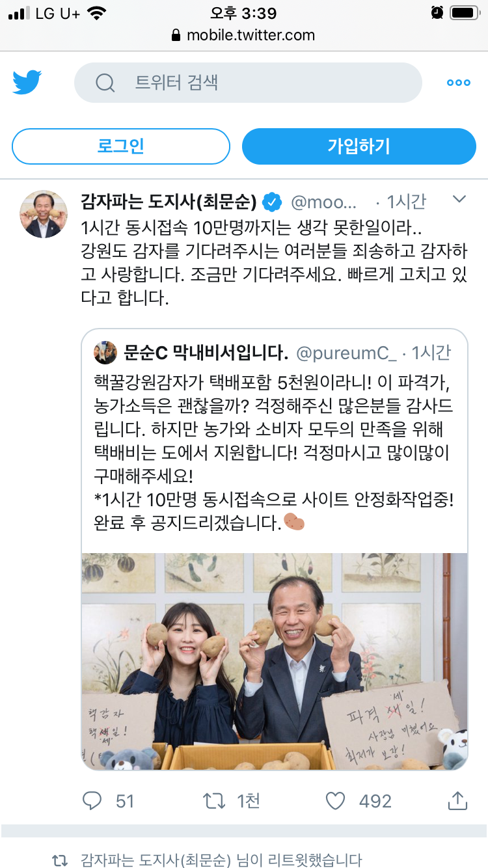Focus the 트위터 검색 search field
Image resolution: width=488 pixels, height=868 pixels.
(248, 83)
